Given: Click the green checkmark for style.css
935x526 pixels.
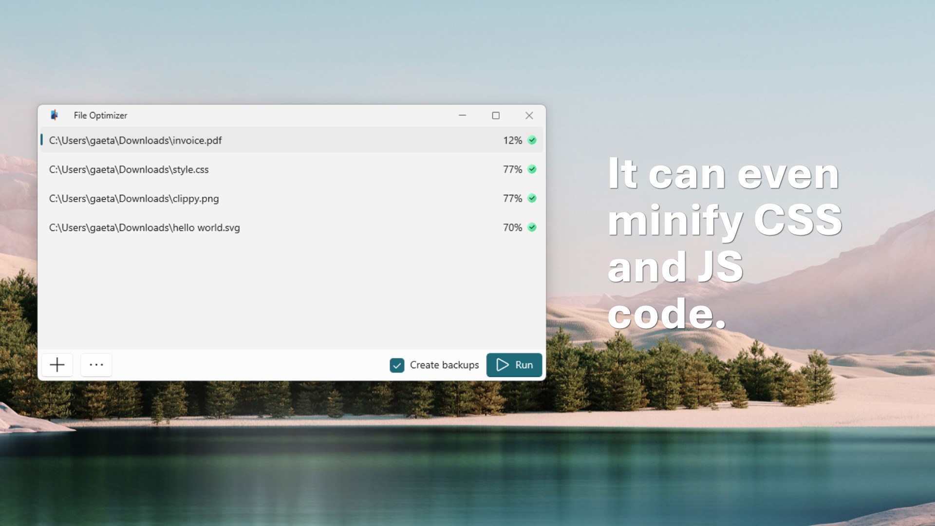Looking at the screenshot, I should (x=532, y=169).
